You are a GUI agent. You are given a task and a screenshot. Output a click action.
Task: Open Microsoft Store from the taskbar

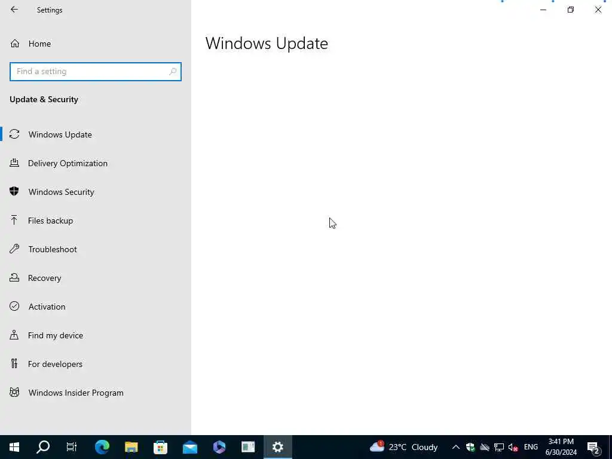(160, 447)
